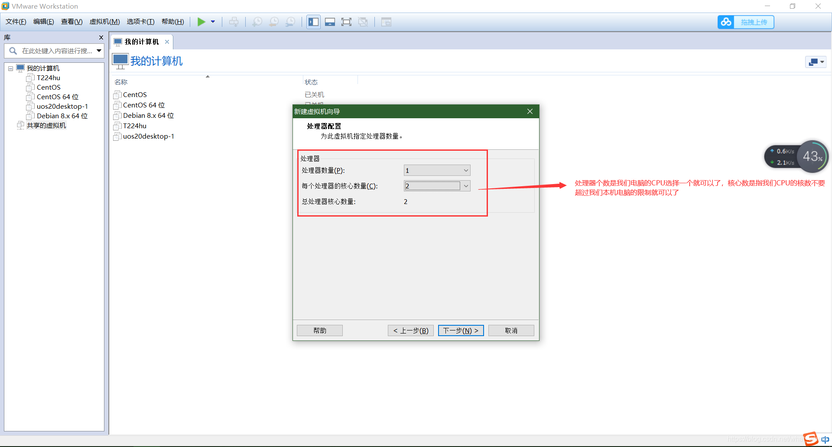Toggle the show library sidebar icon

coord(314,22)
